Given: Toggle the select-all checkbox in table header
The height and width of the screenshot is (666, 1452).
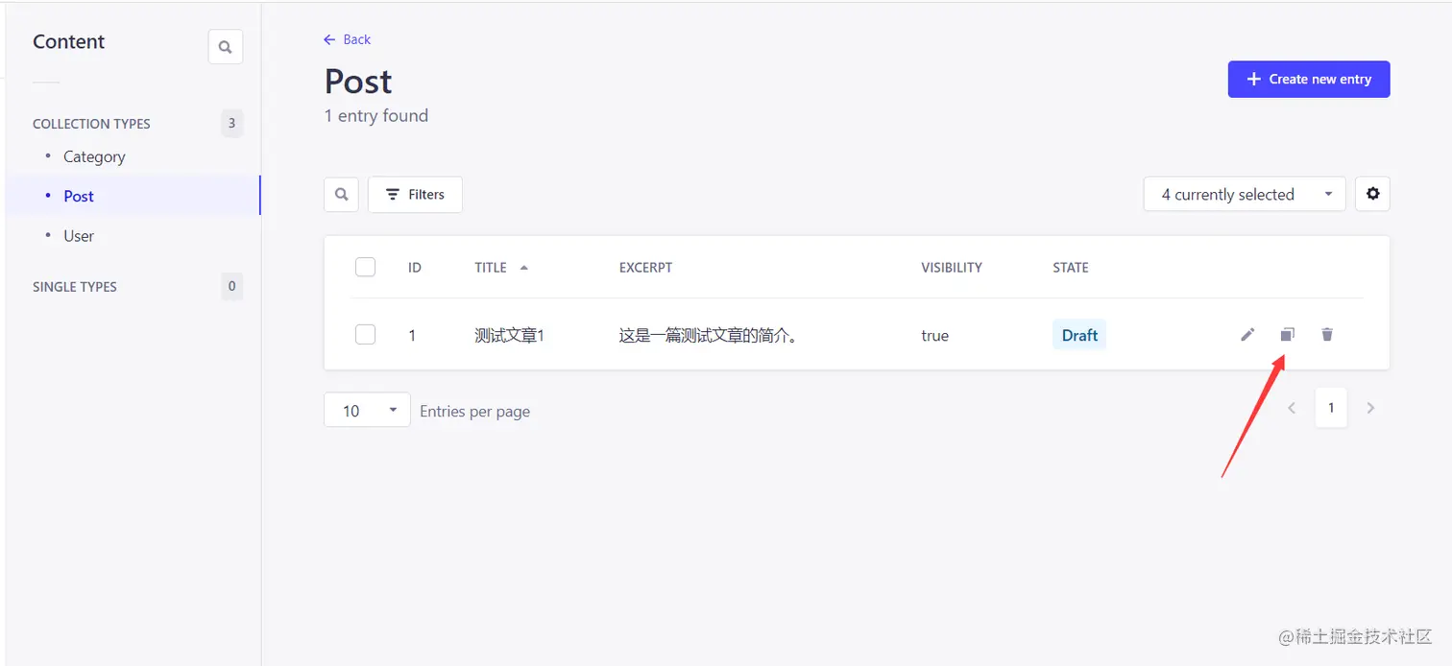Looking at the screenshot, I should pyautogui.click(x=365, y=267).
